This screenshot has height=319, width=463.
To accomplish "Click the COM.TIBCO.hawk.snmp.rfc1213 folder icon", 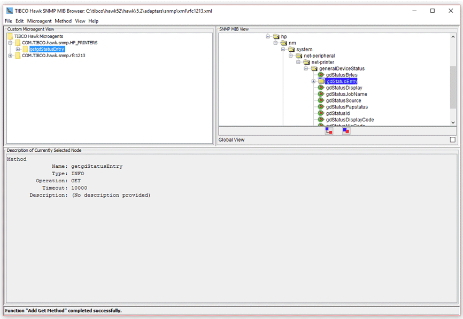I will [18, 56].
